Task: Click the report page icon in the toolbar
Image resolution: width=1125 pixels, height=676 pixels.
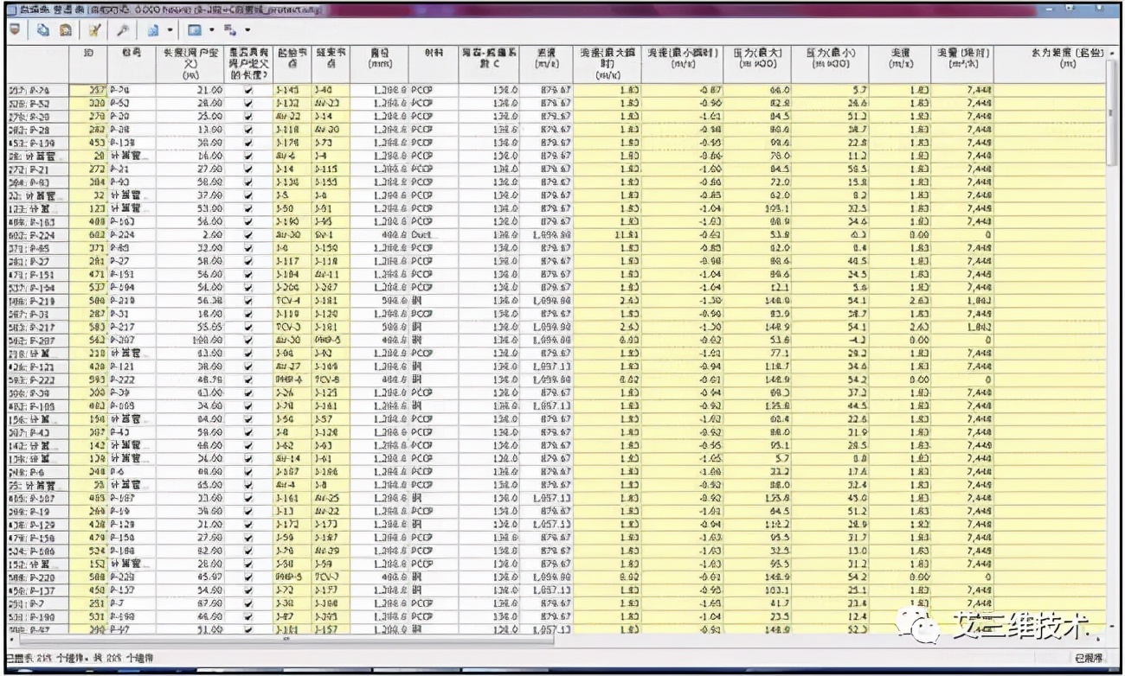Action: [x=152, y=30]
